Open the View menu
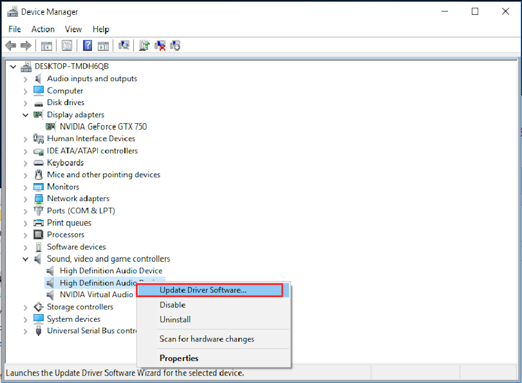The width and height of the screenshot is (522, 383). click(73, 29)
